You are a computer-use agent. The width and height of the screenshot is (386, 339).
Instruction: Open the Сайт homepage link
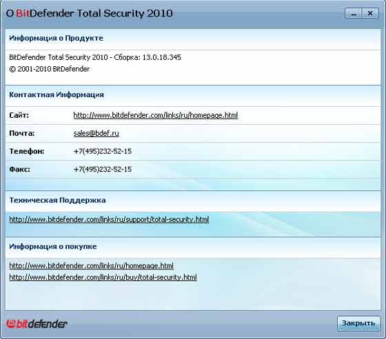point(156,115)
